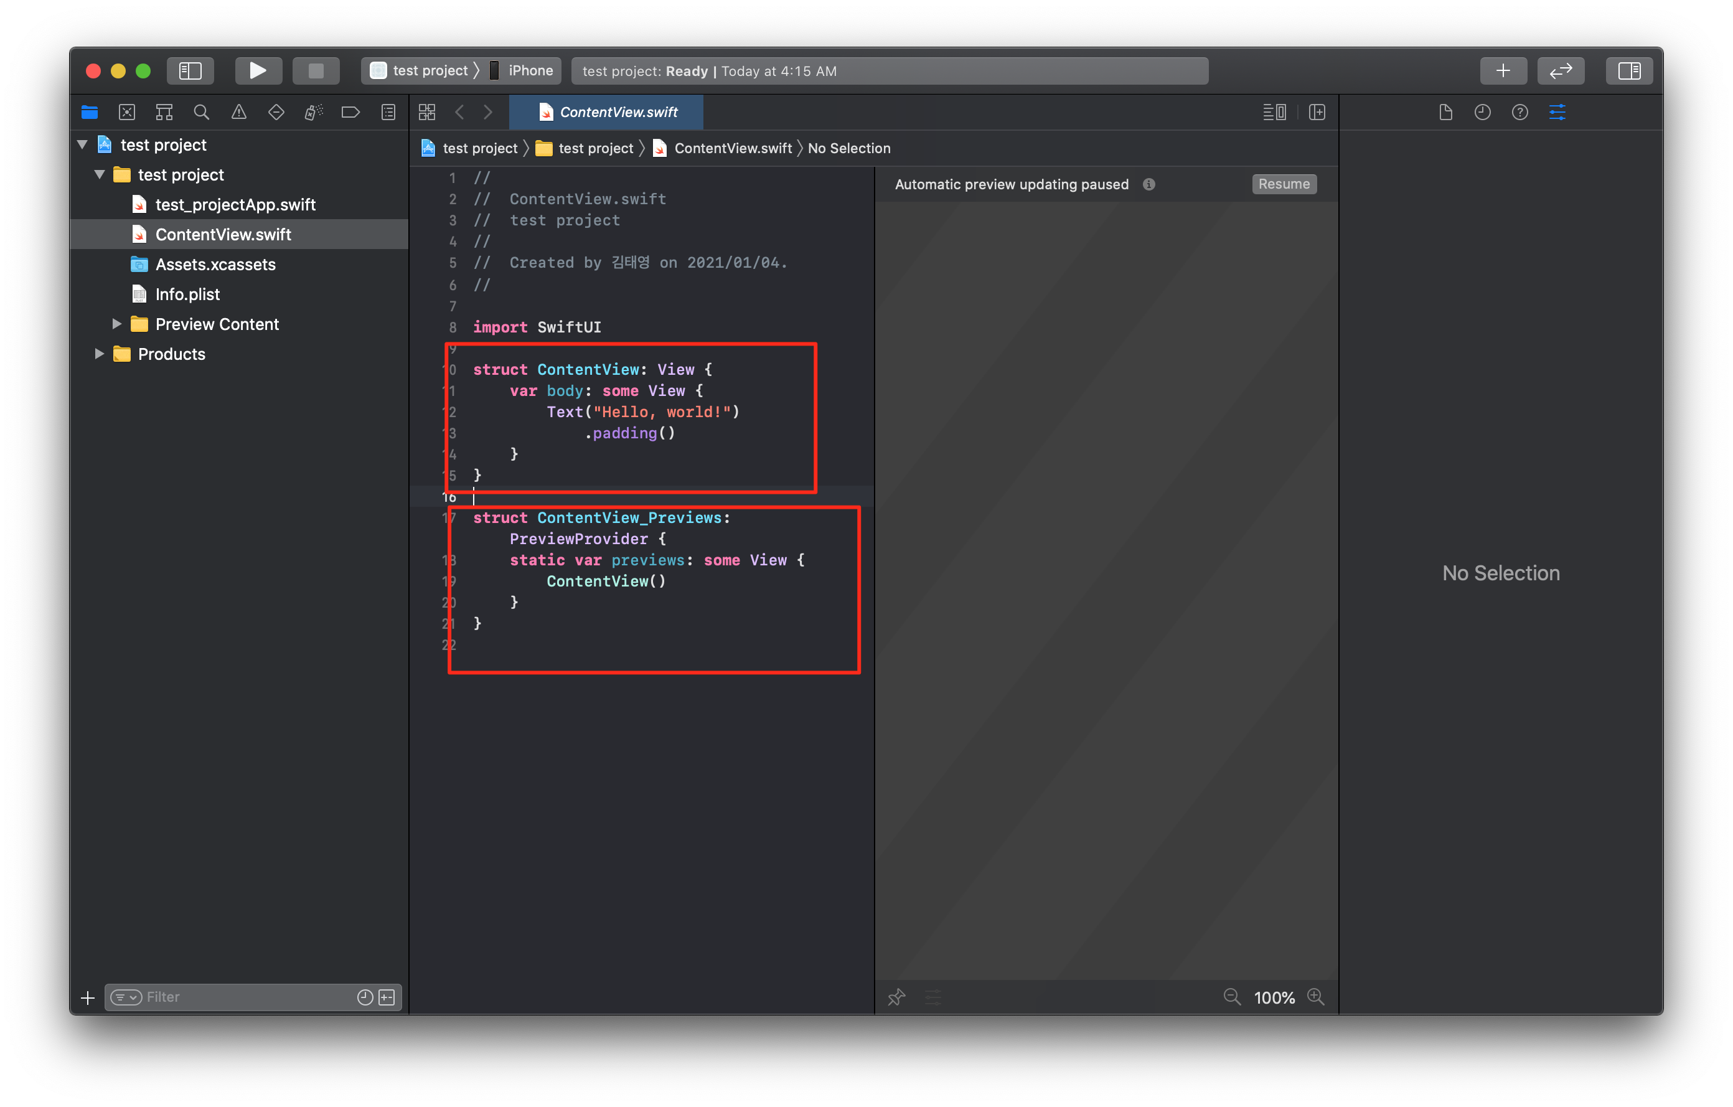The width and height of the screenshot is (1733, 1107).
Task: Expand the Preview Content folder
Action: 116,324
